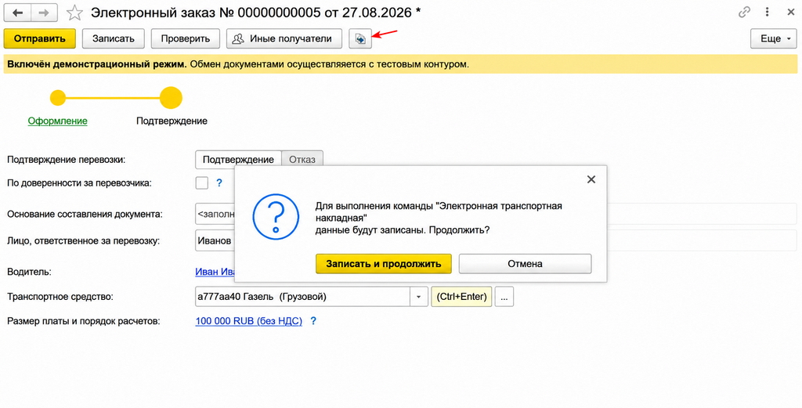This screenshot has width=802, height=408.
Task: Open the Оформление step link
Action: click(58, 121)
